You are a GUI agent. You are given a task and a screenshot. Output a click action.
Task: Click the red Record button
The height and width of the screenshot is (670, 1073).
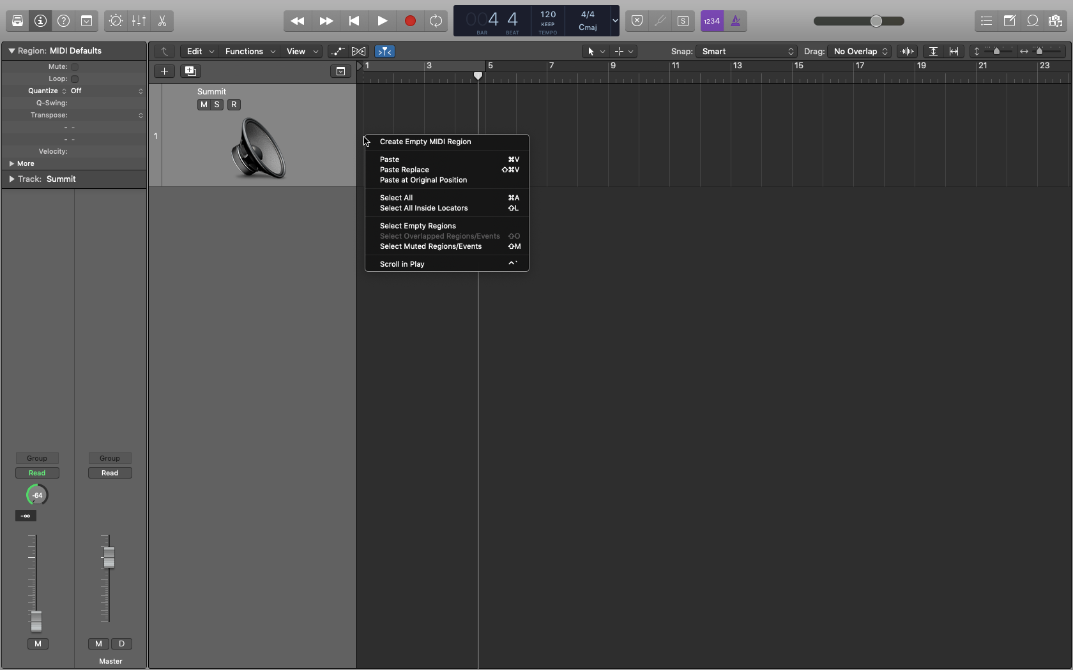pyautogui.click(x=410, y=21)
